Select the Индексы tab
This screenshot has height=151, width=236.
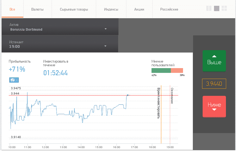111,9
